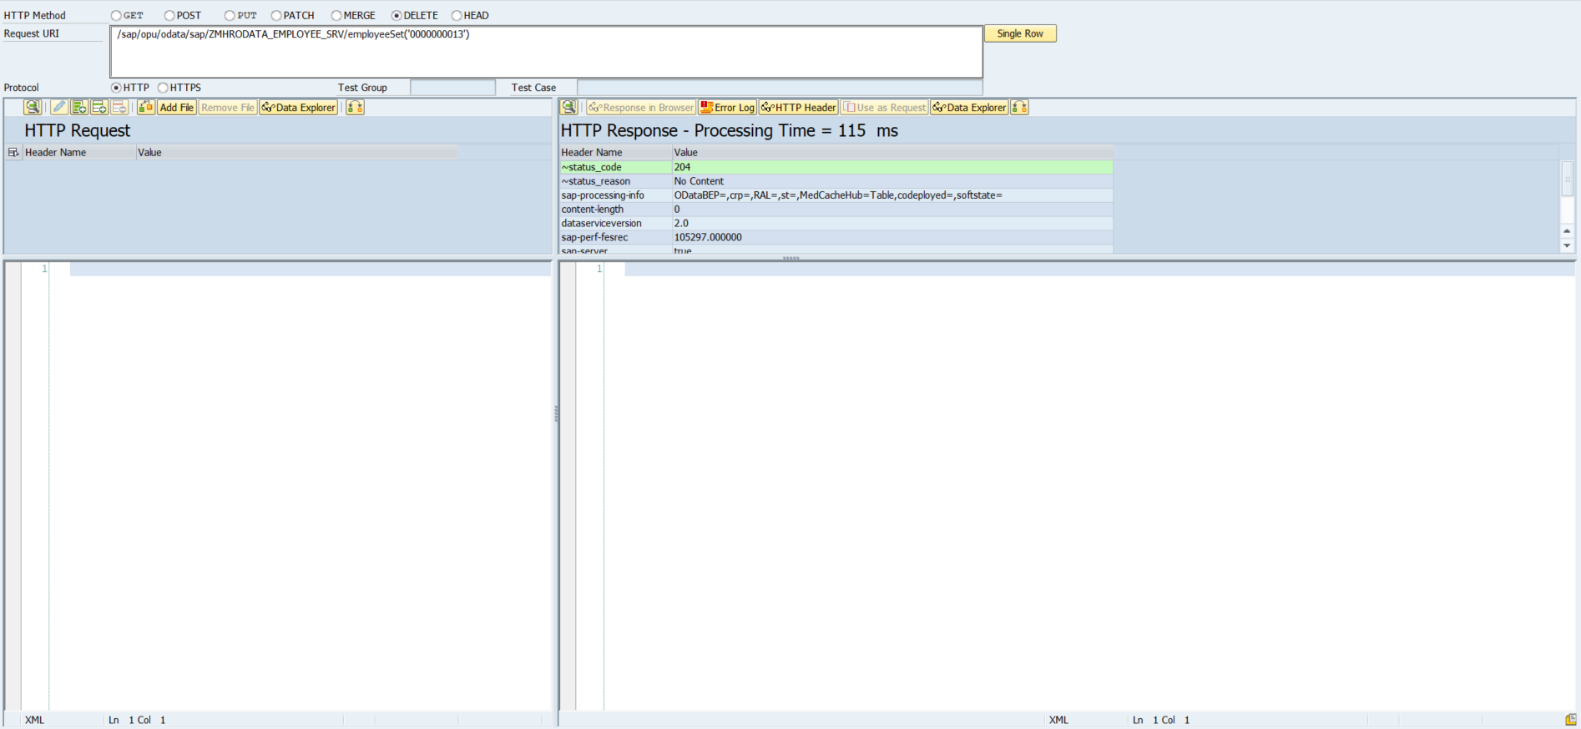Open Data Explorer in HTTP Request toolbar
This screenshot has height=729, width=1581.
[299, 107]
